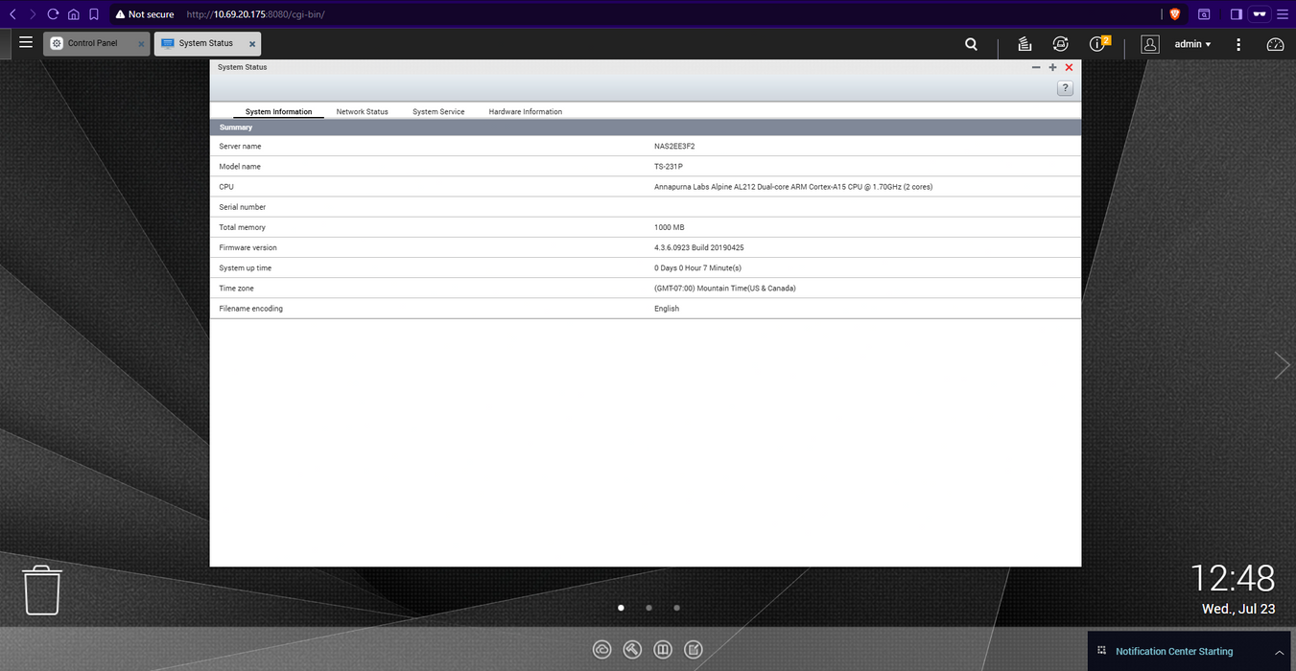Open the three-dot more options menu
The height and width of the screenshot is (671, 1296).
coord(1238,44)
